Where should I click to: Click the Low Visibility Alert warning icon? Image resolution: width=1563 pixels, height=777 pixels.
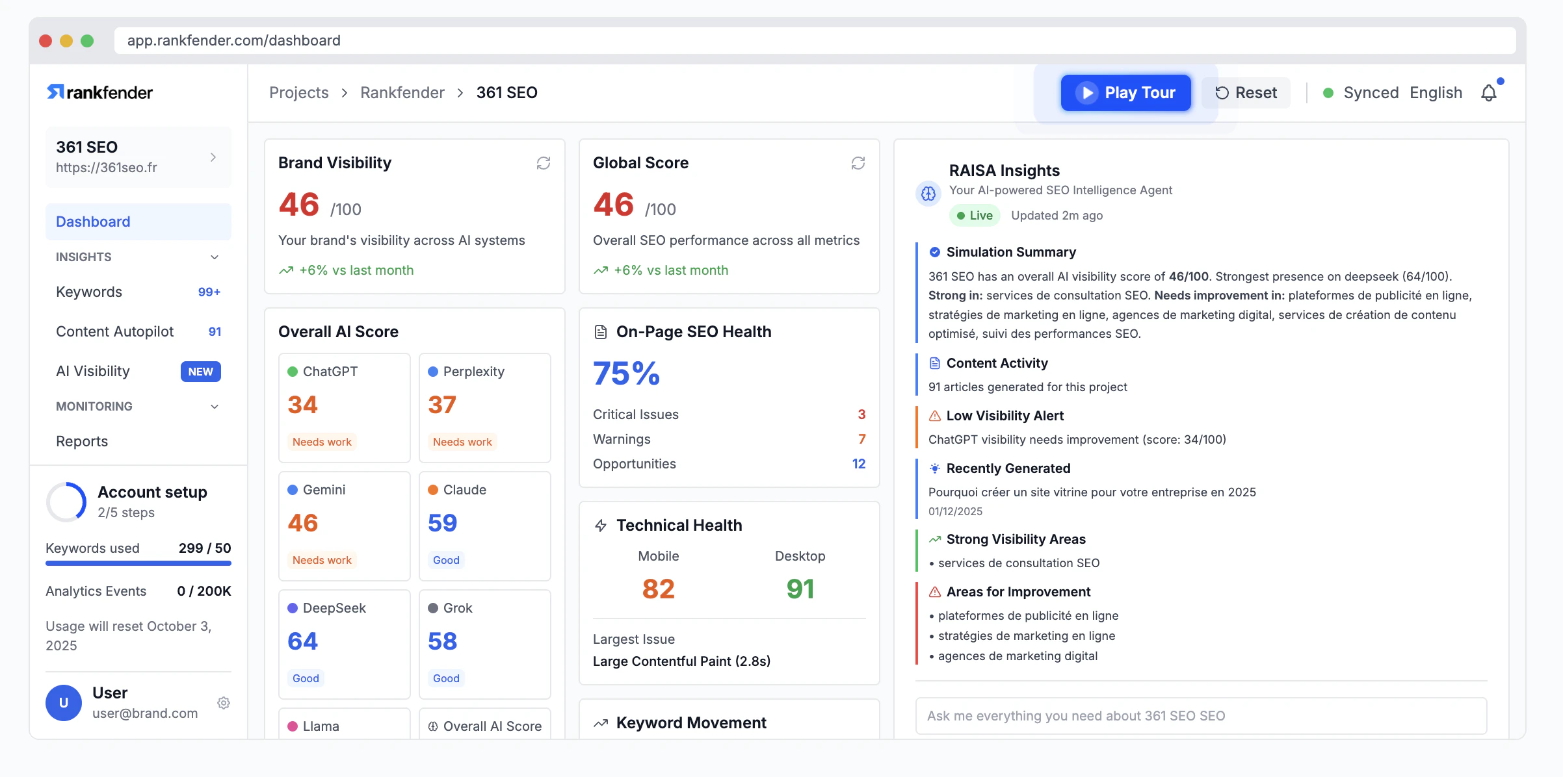click(x=935, y=416)
